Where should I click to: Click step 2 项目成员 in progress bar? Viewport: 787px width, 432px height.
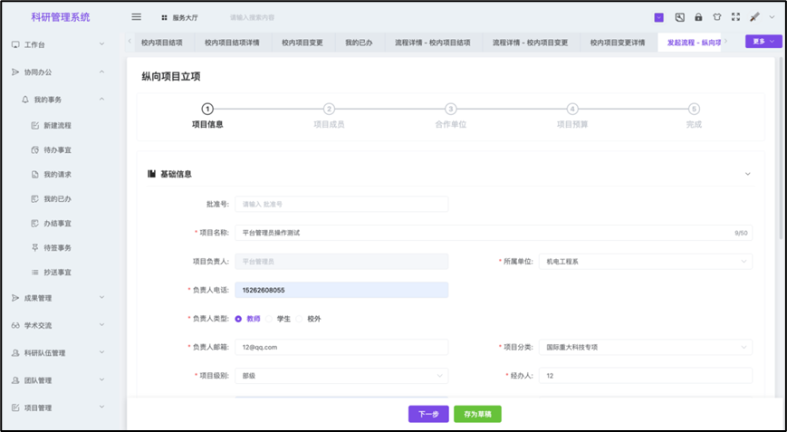(329, 110)
